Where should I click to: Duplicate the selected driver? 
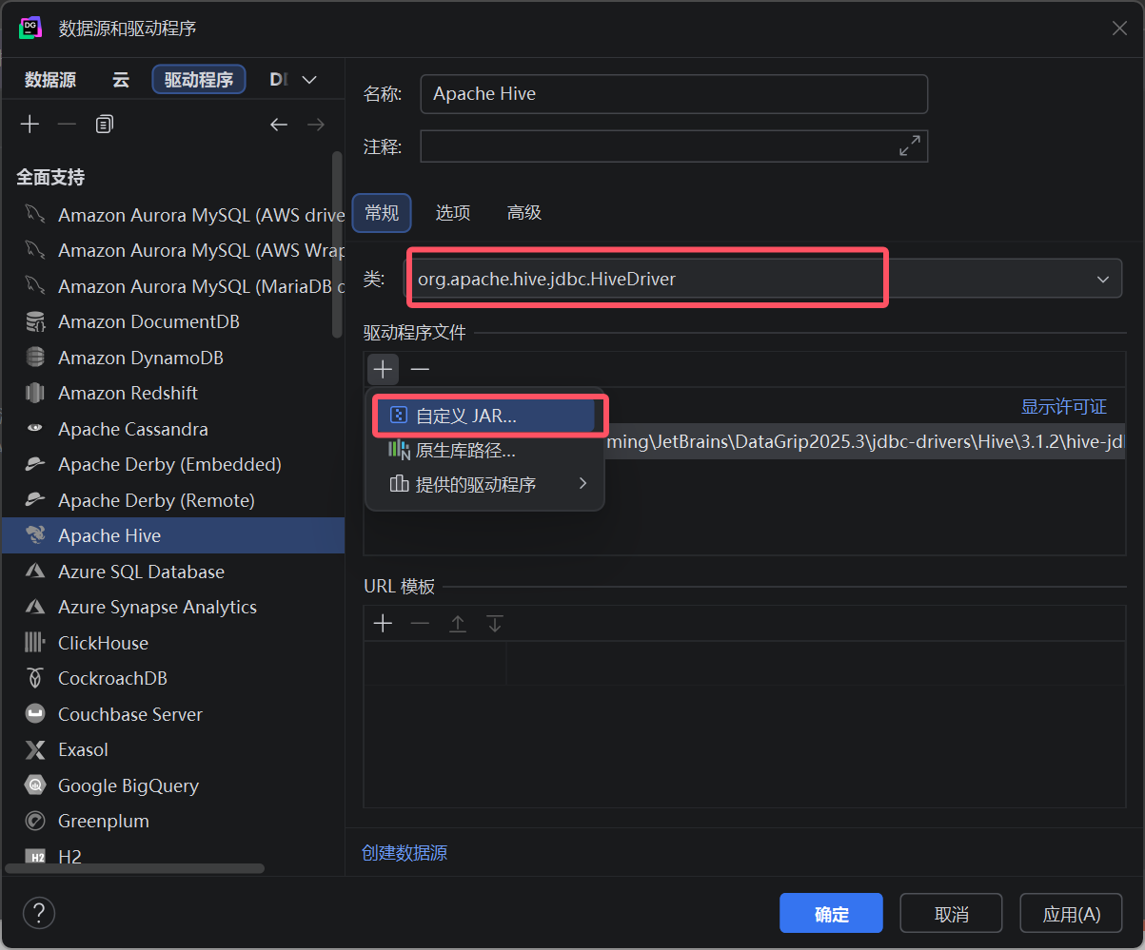click(105, 125)
